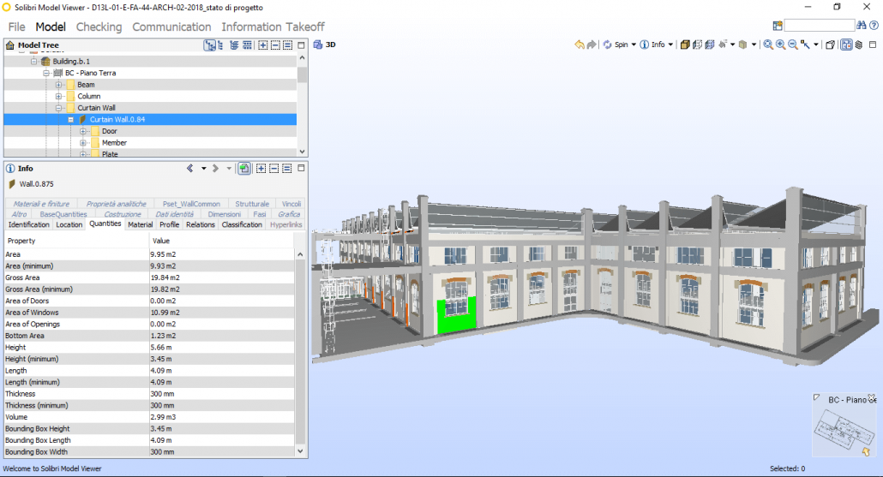Expand the Beam folder in Model Tree

pyautogui.click(x=58, y=85)
